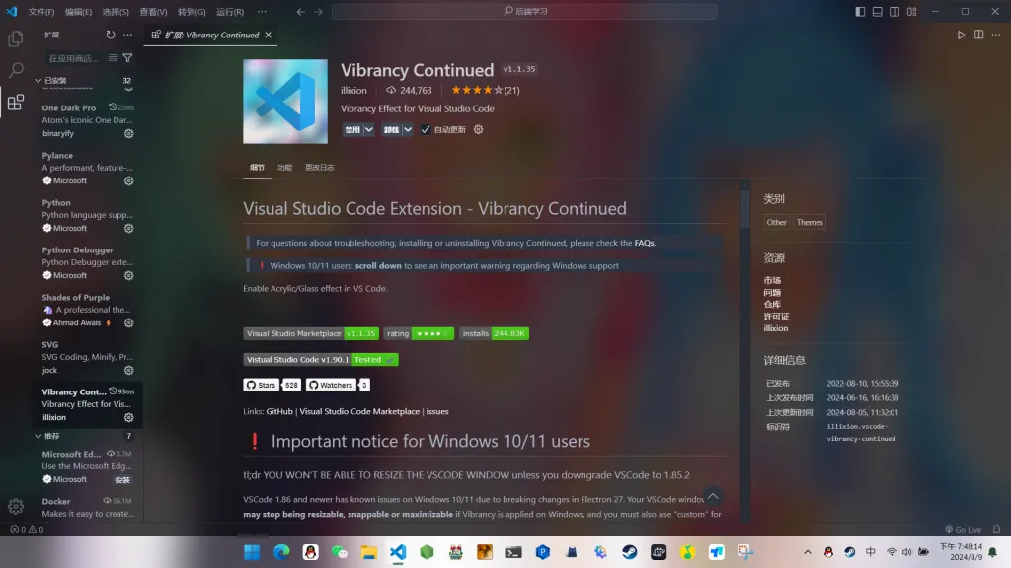The width and height of the screenshot is (1011, 568).
Task: Go back with the navigation arrow
Action: [301, 12]
